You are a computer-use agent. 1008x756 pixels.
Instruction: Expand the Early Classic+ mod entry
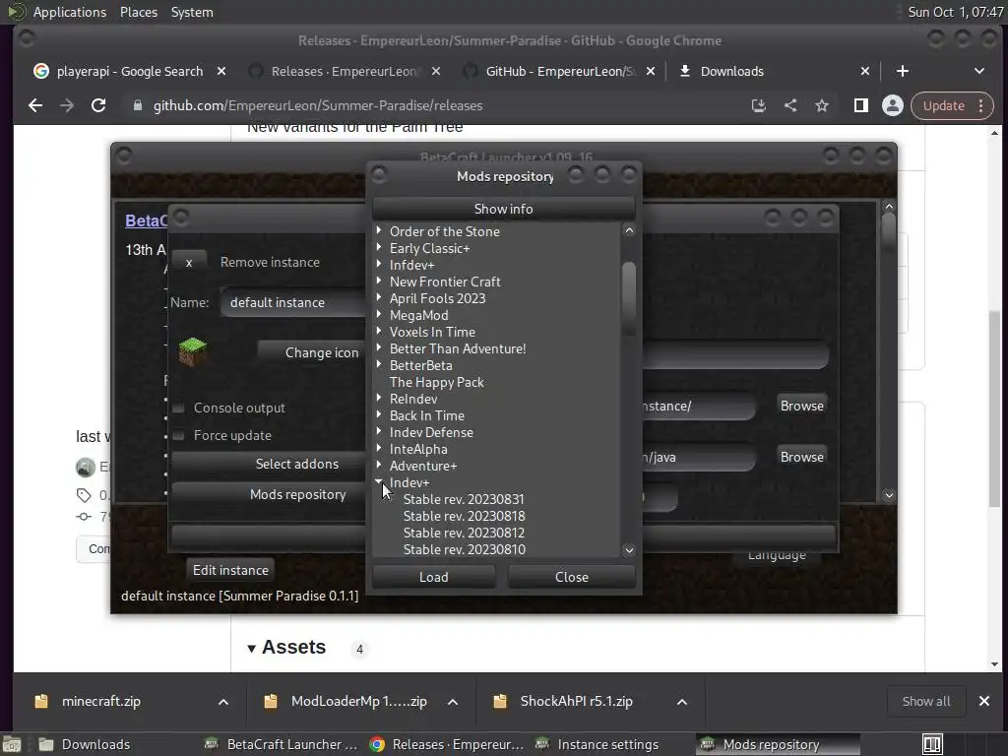[x=379, y=247]
